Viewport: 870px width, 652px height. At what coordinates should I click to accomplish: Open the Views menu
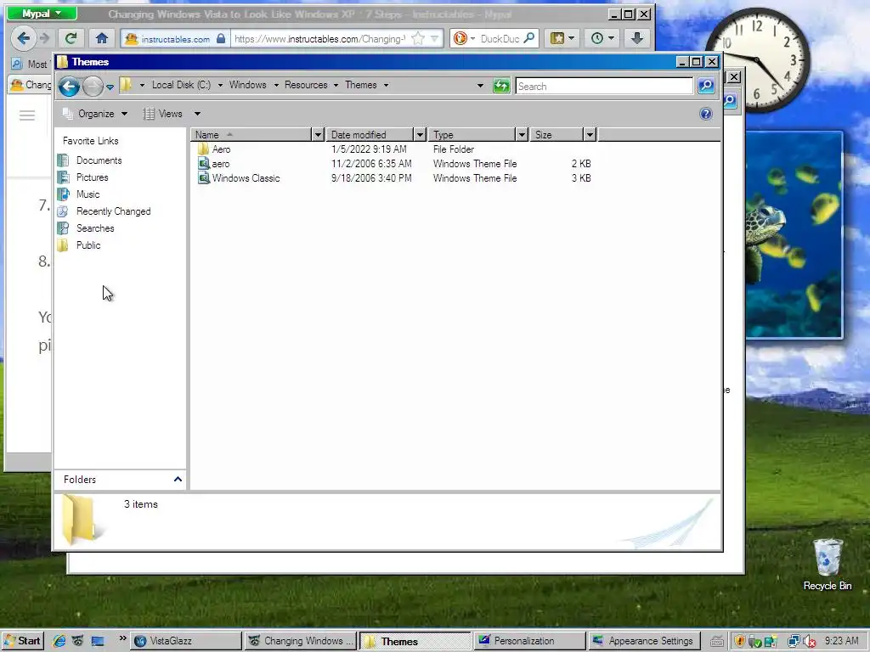[163, 114]
